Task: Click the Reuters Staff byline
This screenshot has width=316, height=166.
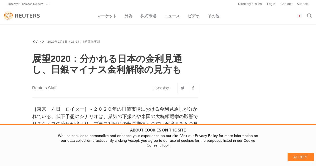Action: point(44,88)
